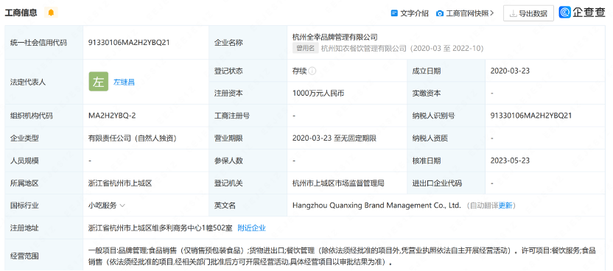Image resolution: width=613 pixels, height=271 pixels.
Task: Click the 参保人数 label
Action: point(228,161)
